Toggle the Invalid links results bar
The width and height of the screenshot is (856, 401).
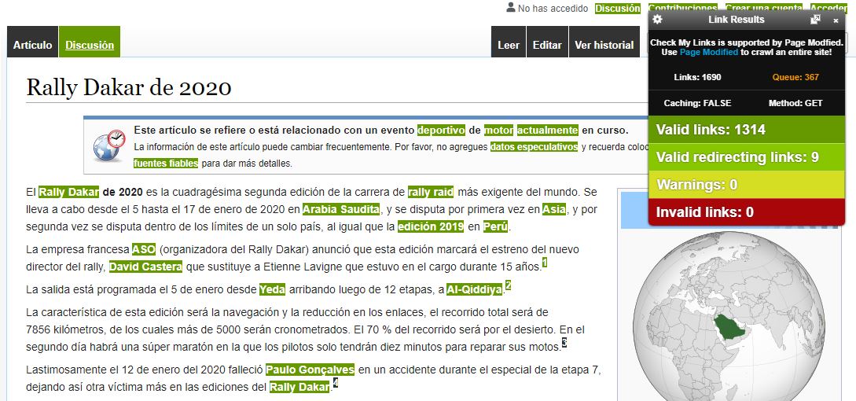(751, 212)
